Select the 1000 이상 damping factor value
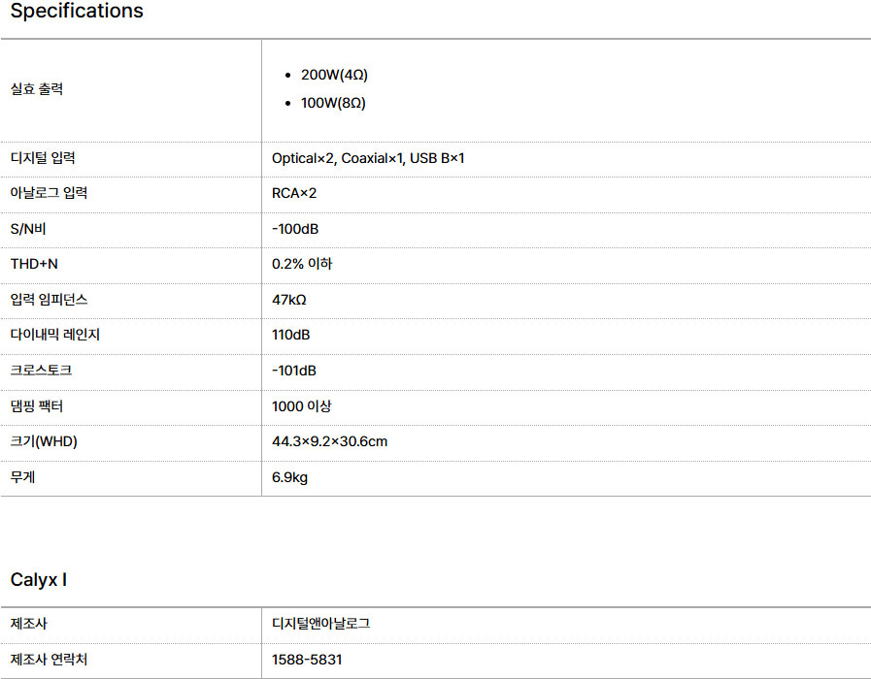Screen dimensions: 871x679 coord(302,406)
